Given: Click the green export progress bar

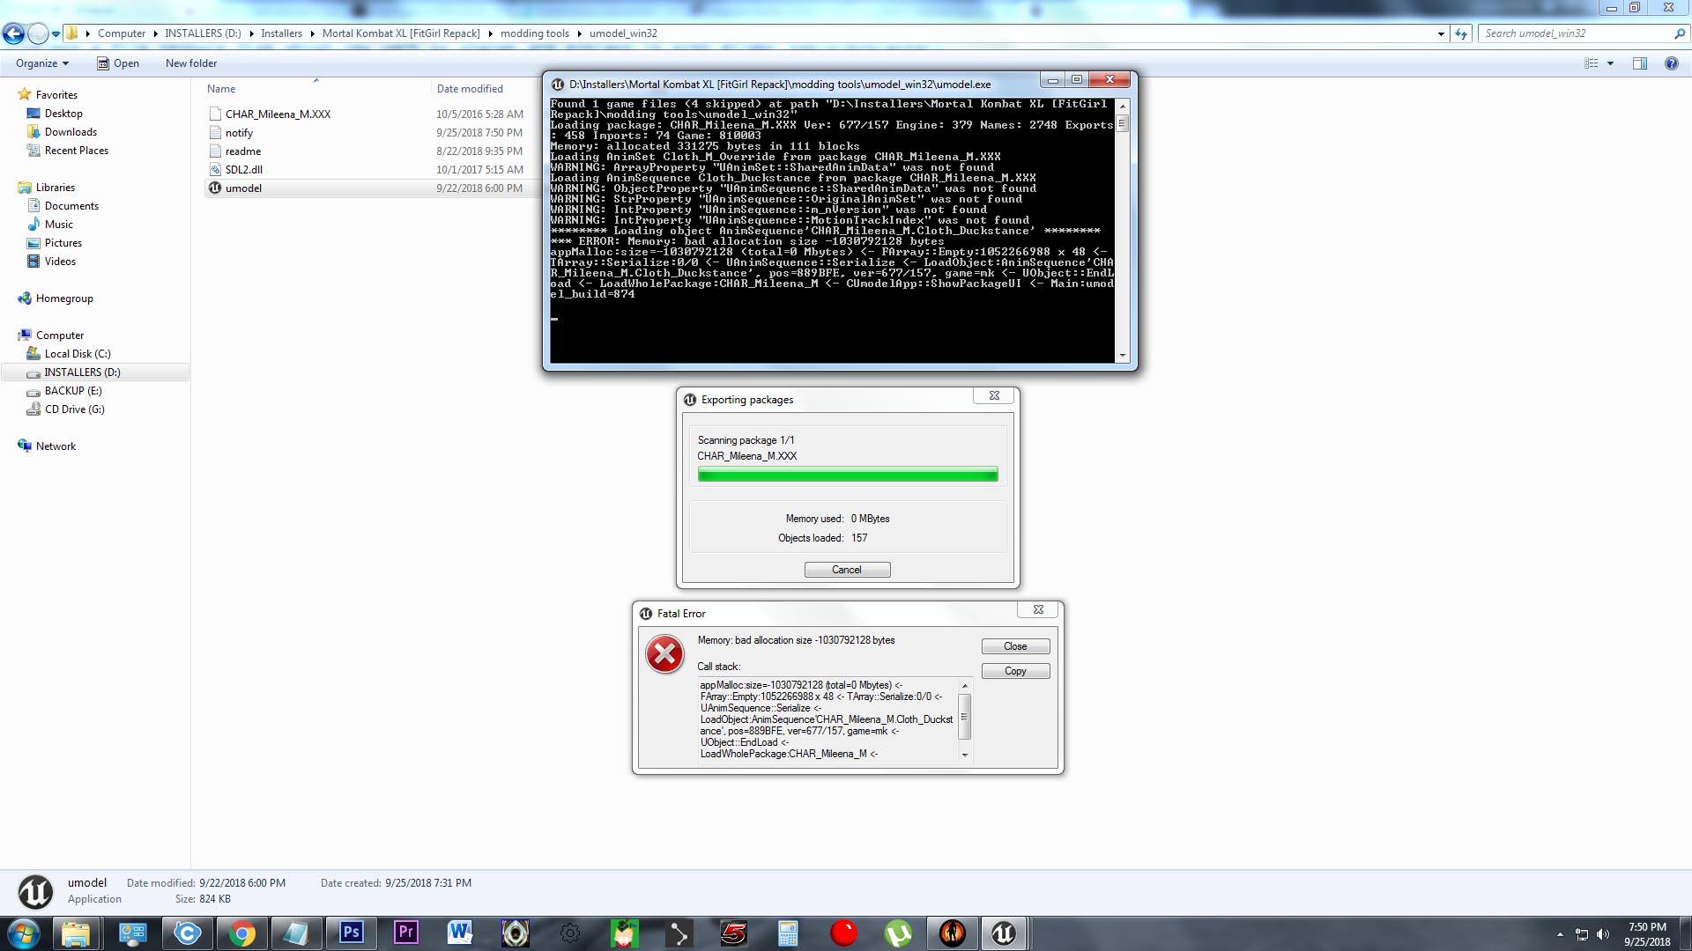Looking at the screenshot, I should pos(847,475).
